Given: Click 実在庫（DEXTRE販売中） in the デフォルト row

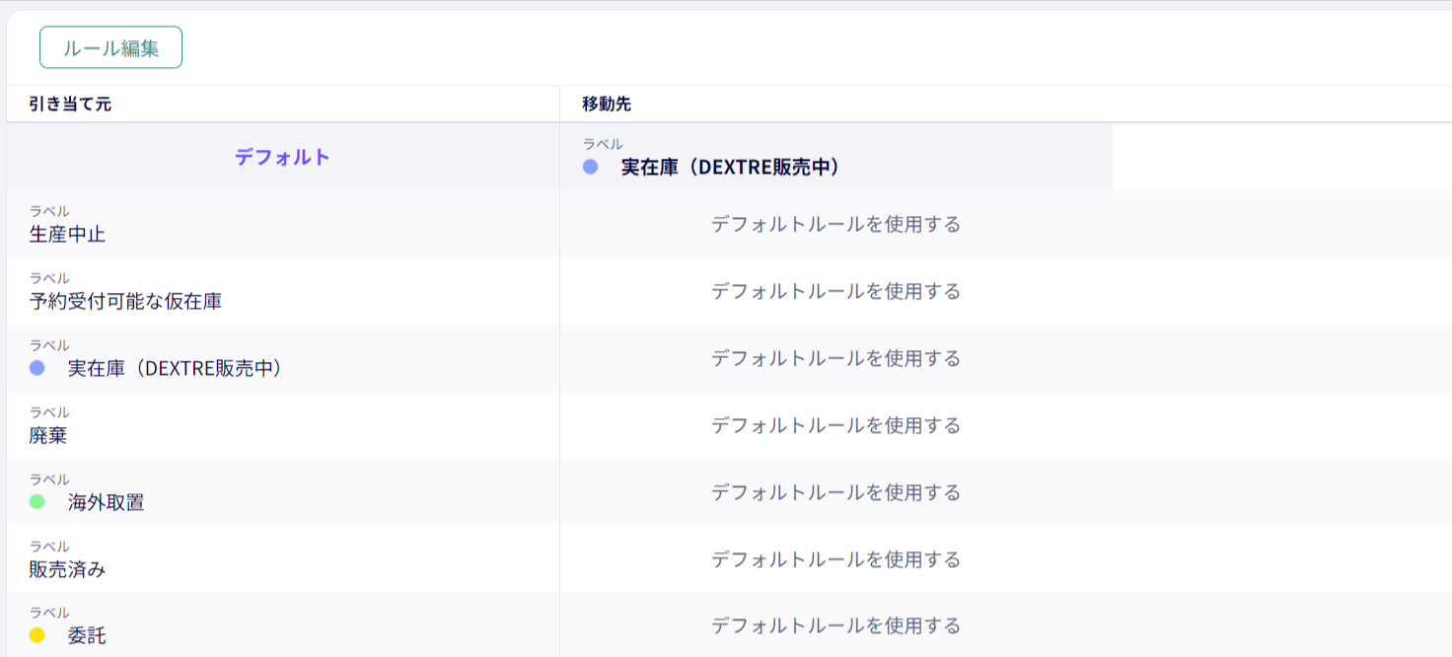Looking at the screenshot, I should coord(730,168).
